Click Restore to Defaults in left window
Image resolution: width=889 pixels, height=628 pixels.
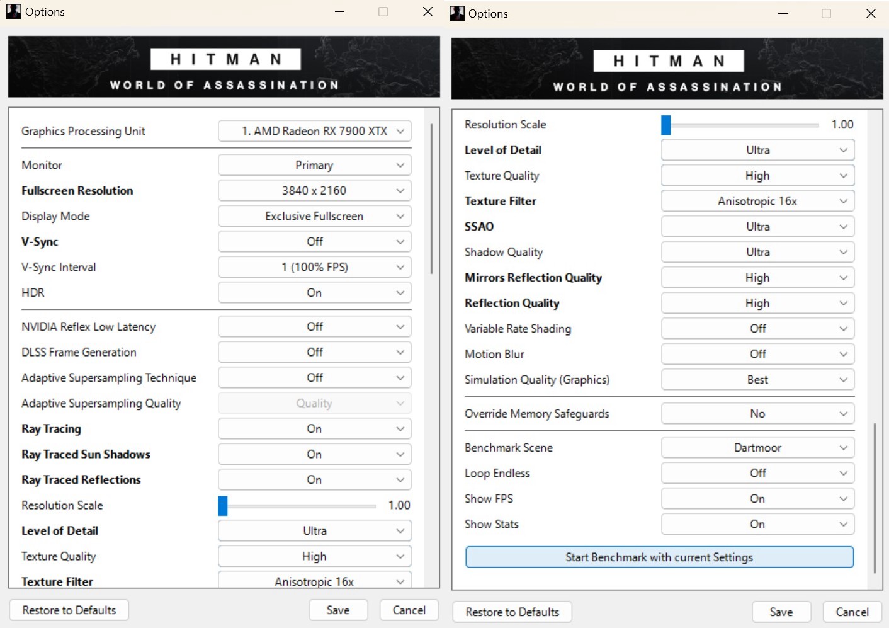pos(69,610)
